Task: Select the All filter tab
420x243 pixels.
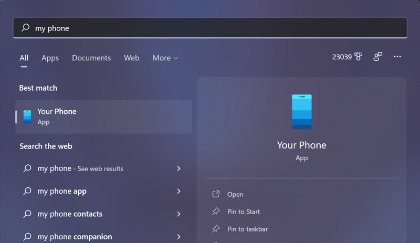Action: point(24,58)
